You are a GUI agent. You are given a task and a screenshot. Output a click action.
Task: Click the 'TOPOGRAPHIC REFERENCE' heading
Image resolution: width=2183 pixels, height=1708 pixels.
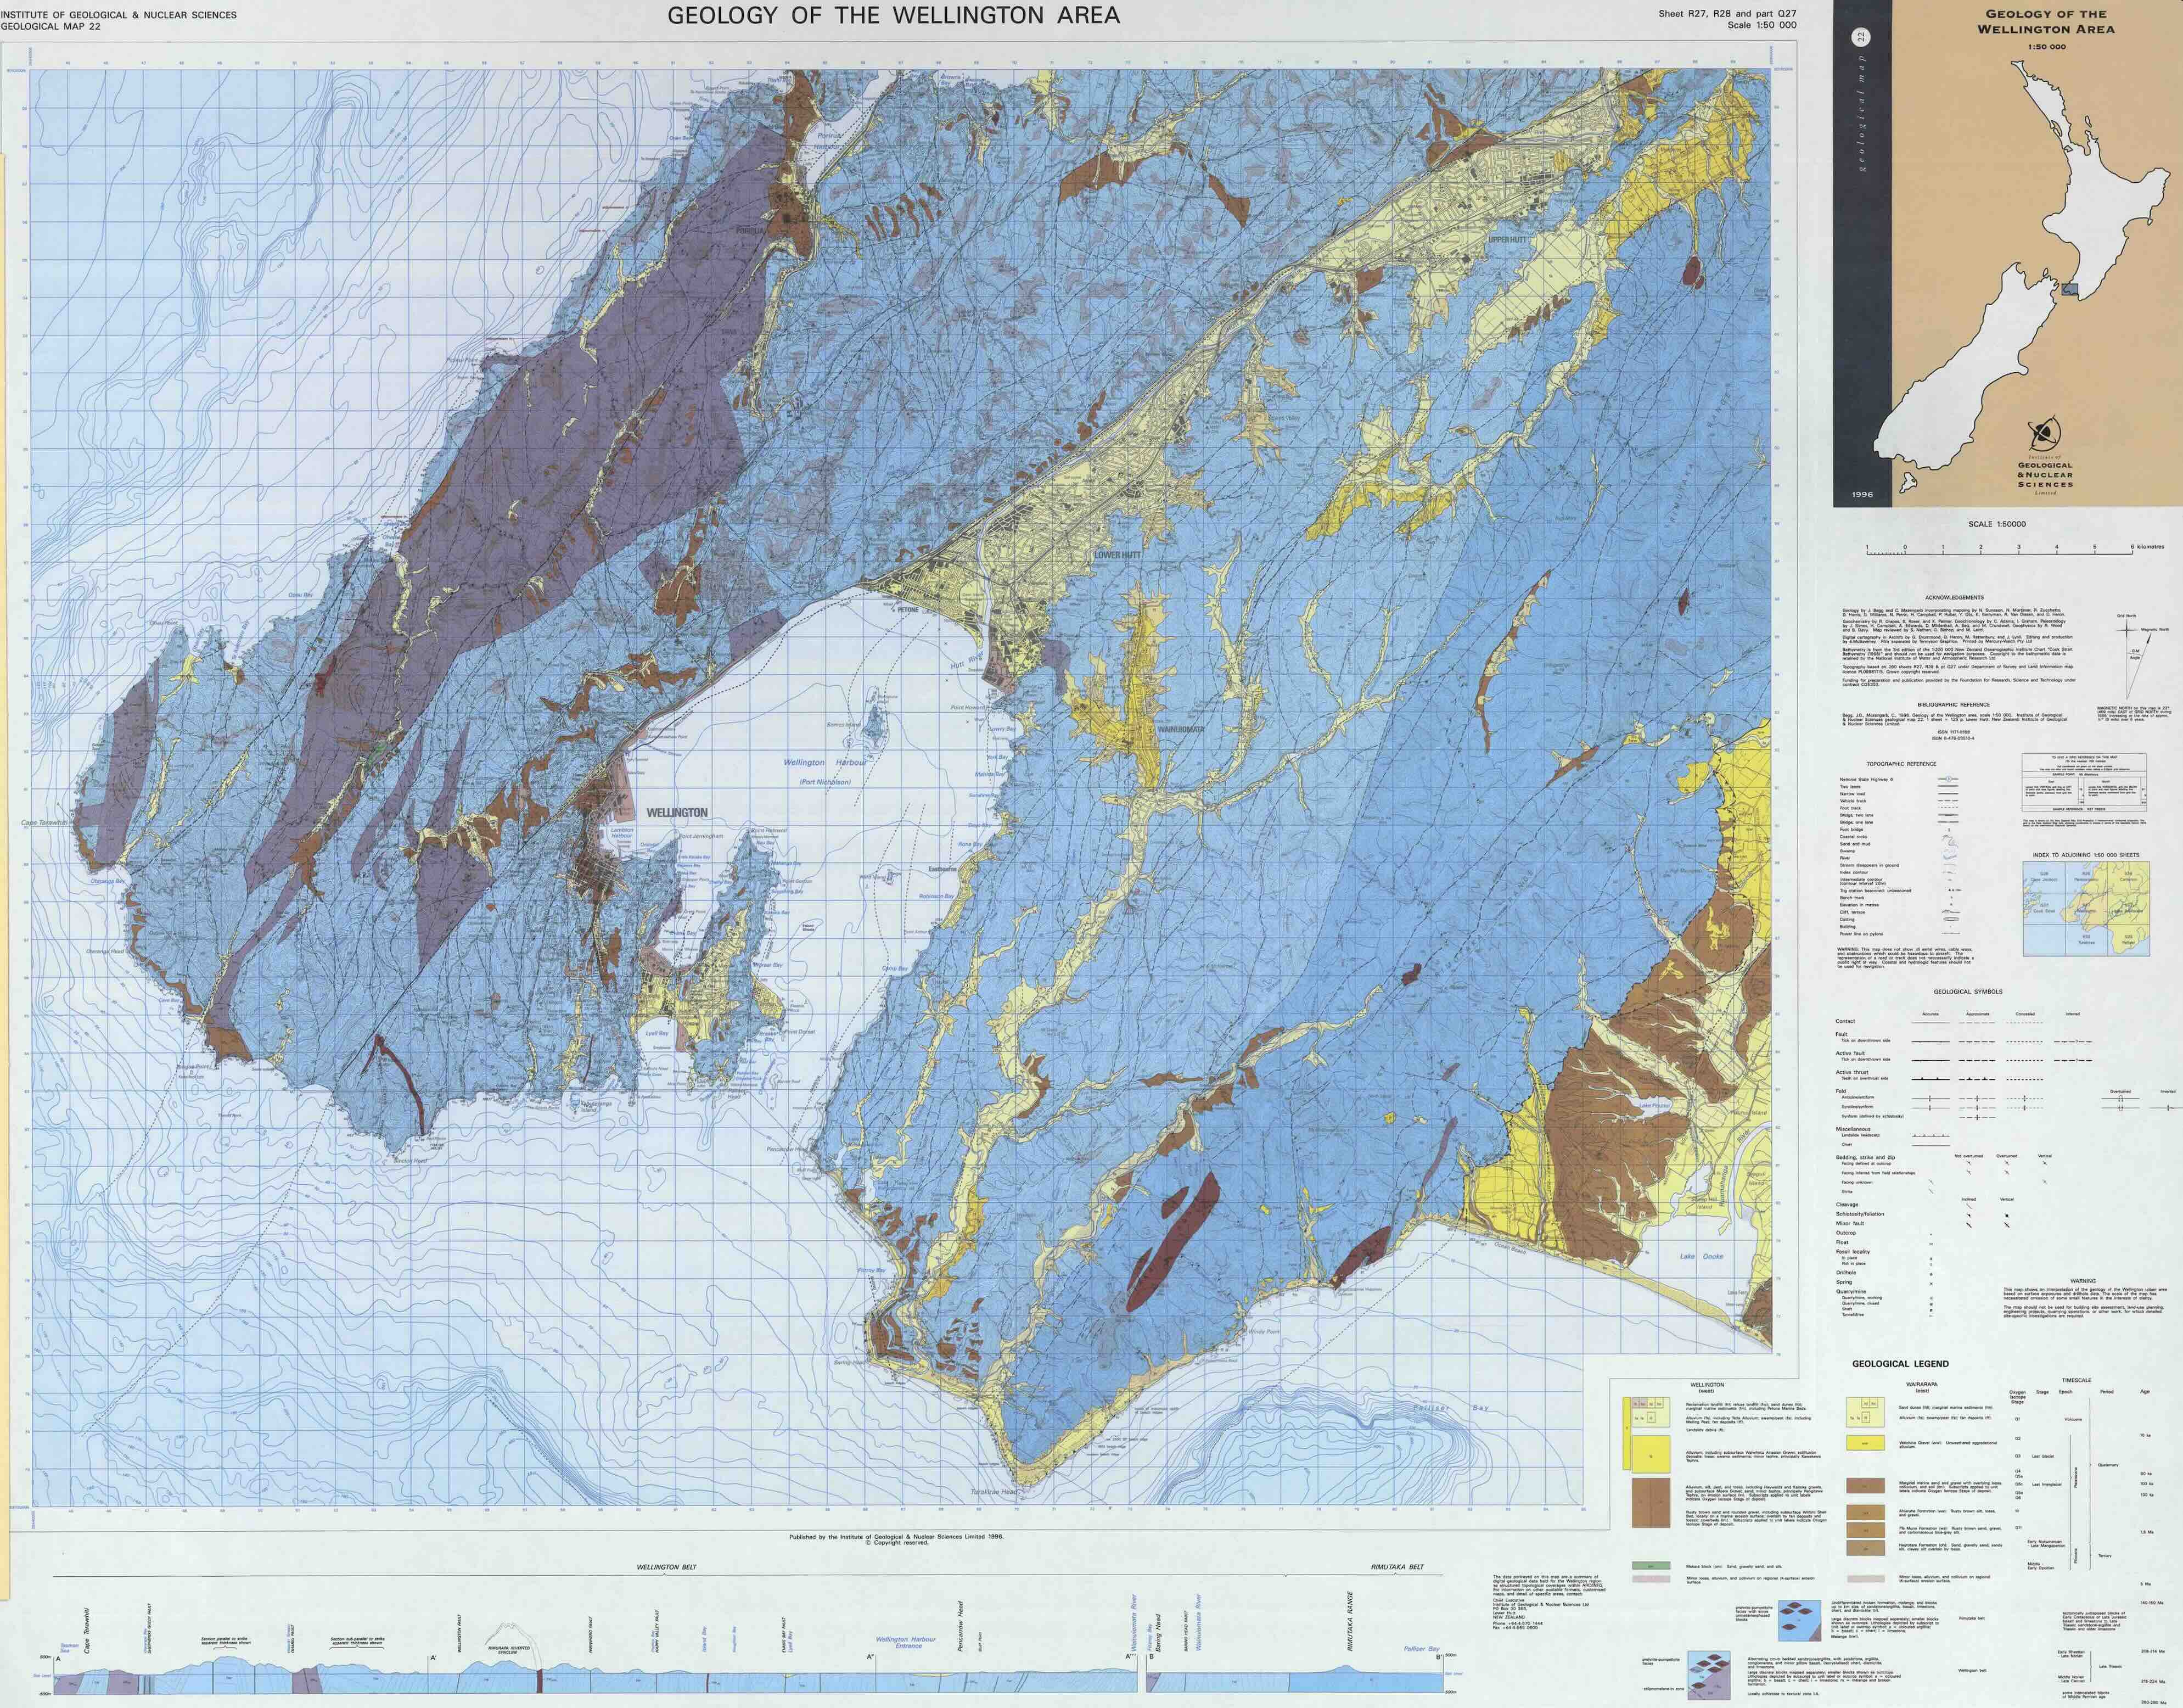click(1901, 764)
